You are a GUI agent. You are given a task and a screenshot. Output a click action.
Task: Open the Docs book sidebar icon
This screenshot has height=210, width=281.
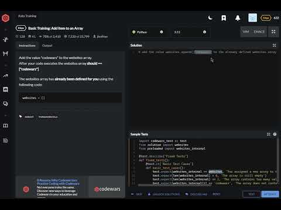tap(5, 125)
